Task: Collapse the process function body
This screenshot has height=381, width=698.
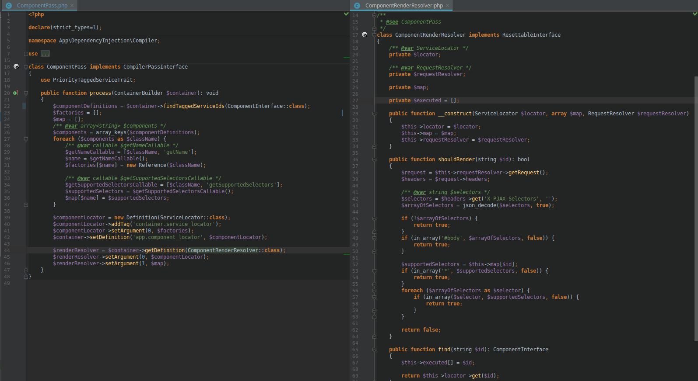Action: tap(26, 93)
